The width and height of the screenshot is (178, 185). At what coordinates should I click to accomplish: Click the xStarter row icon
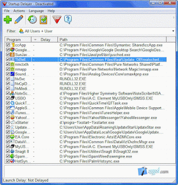pyautogui.click(x=13, y=123)
